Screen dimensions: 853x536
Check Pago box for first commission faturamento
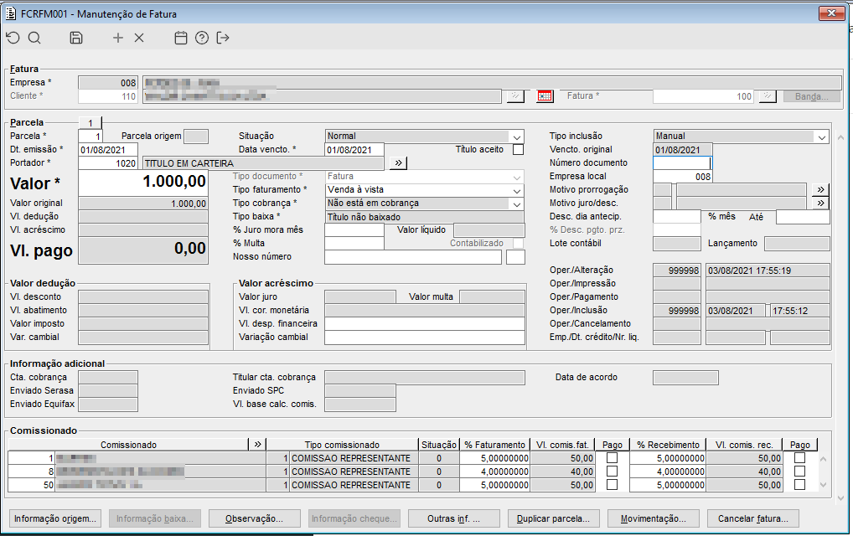pos(612,459)
